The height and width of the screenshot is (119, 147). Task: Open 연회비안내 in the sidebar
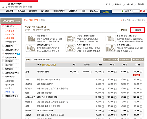(10, 85)
